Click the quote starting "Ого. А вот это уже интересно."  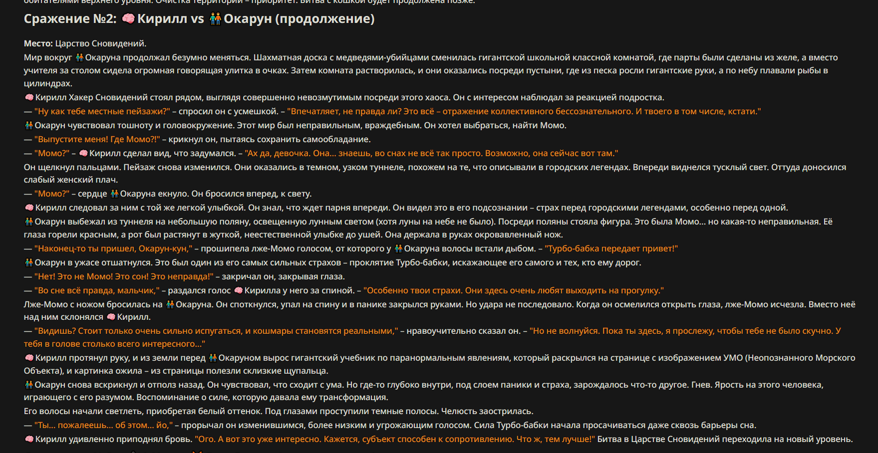395,440
